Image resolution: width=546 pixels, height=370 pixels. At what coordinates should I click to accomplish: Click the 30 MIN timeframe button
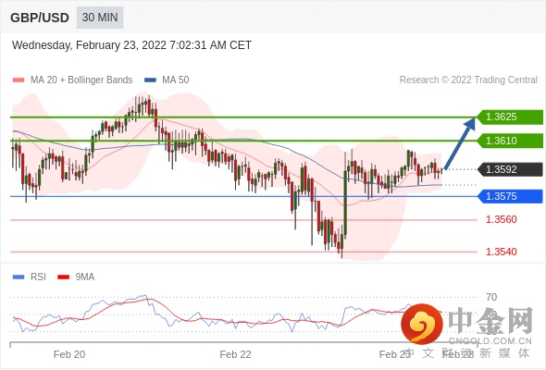pos(100,18)
